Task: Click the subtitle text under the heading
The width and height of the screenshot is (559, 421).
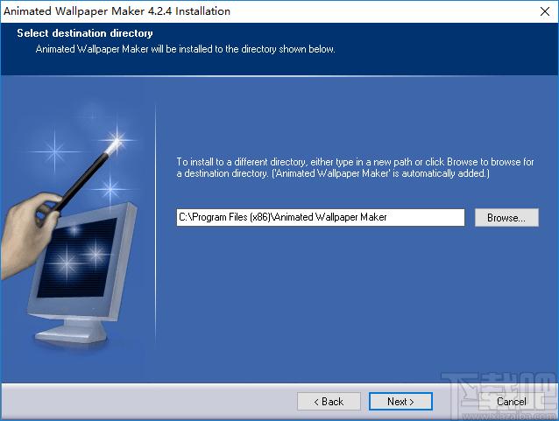Action: tap(185, 49)
